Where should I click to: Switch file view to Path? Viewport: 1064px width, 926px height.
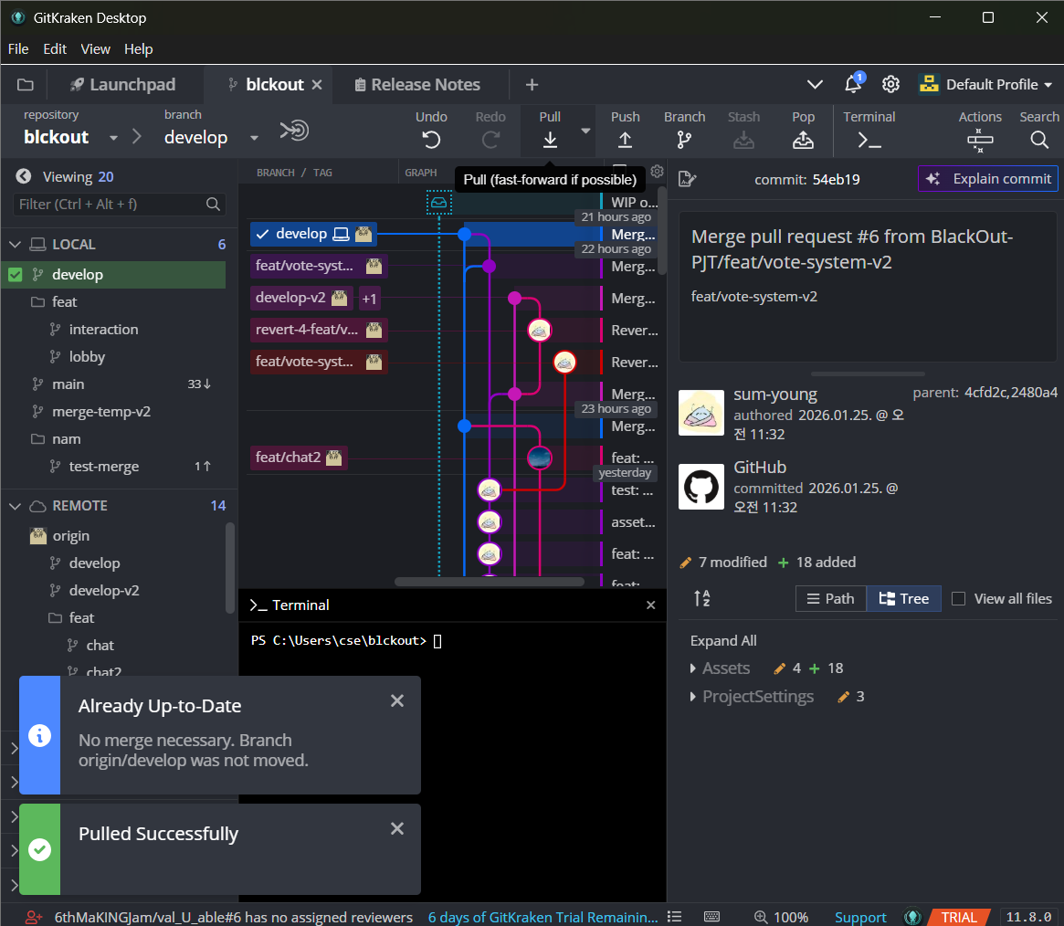(x=830, y=598)
